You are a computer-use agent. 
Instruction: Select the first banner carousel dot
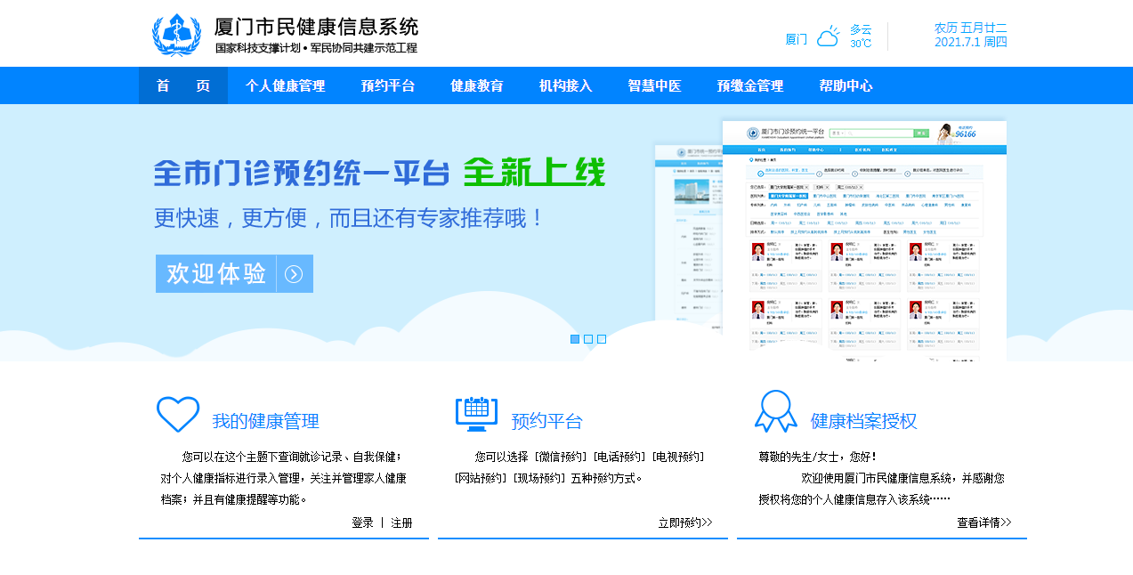575,339
